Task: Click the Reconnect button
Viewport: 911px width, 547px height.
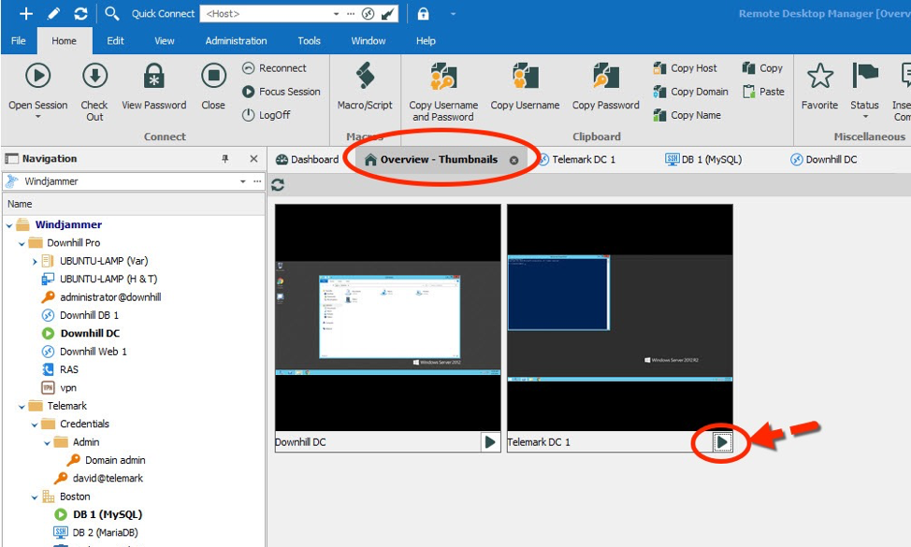Action: (x=274, y=68)
